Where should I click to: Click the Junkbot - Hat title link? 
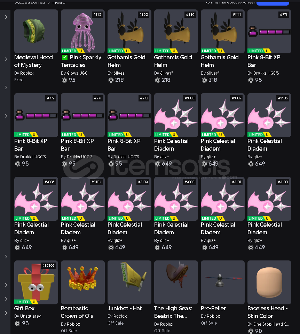pyautogui.click(x=125, y=308)
